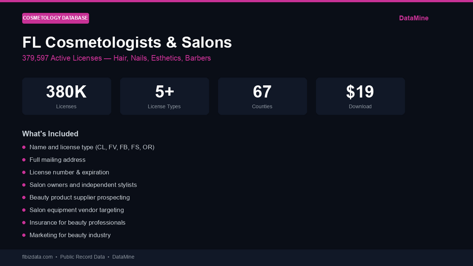
Task: Click the DataMine logo text
Action: point(414,18)
